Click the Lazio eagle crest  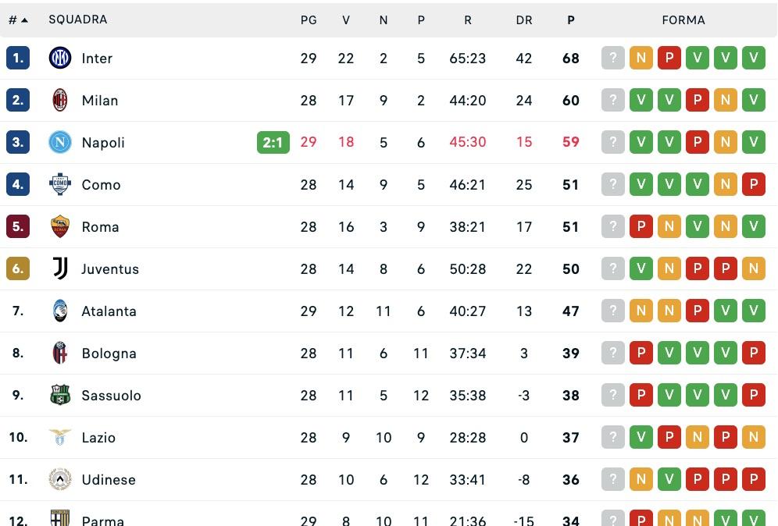click(60, 437)
